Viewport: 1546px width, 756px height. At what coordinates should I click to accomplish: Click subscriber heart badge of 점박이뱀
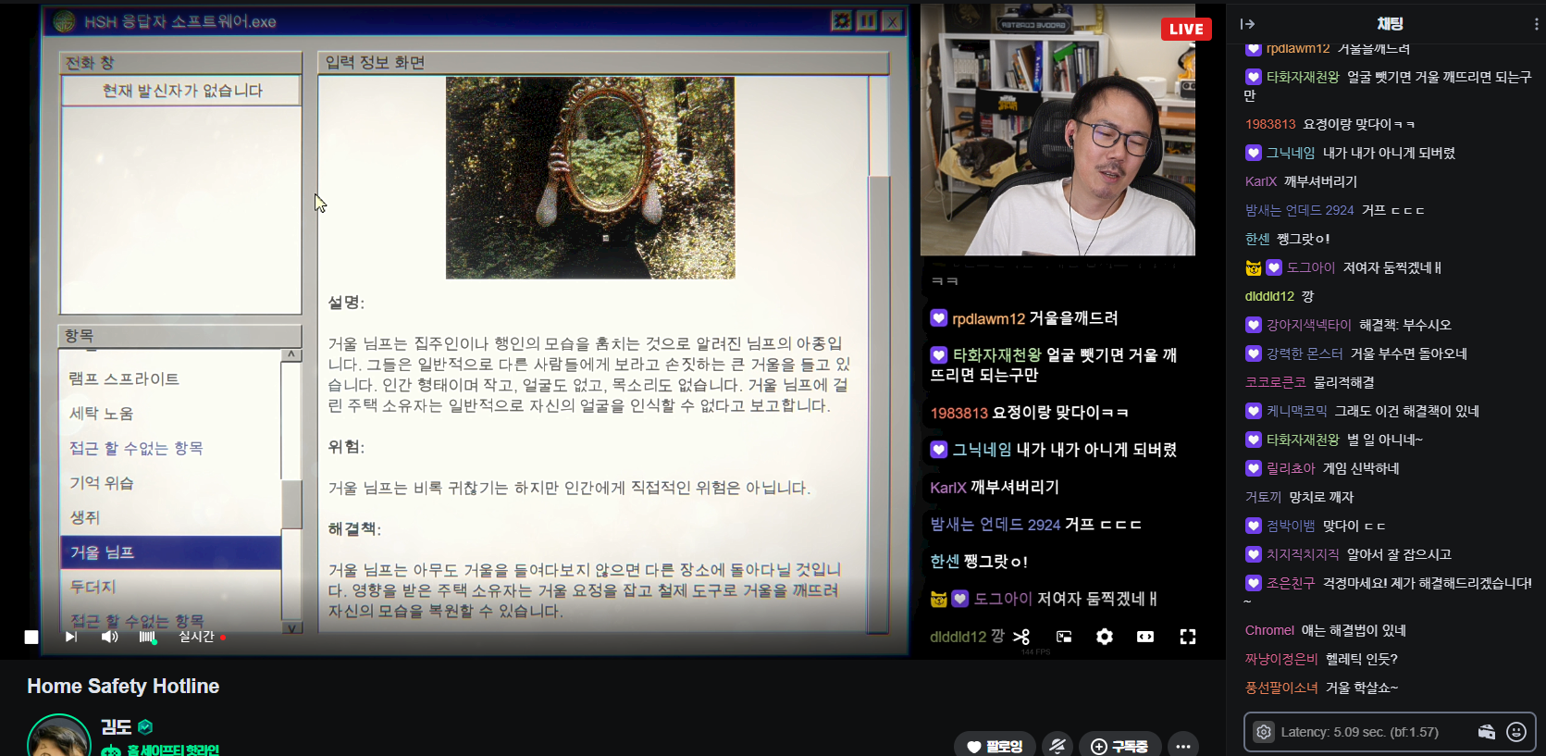pos(1254,526)
